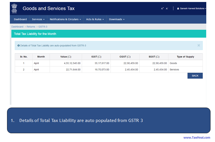Image resolution: width=215 pixels, height=142 pixels.
Task: Open the Acts & Rules menu
Action: tap(95, 19)
